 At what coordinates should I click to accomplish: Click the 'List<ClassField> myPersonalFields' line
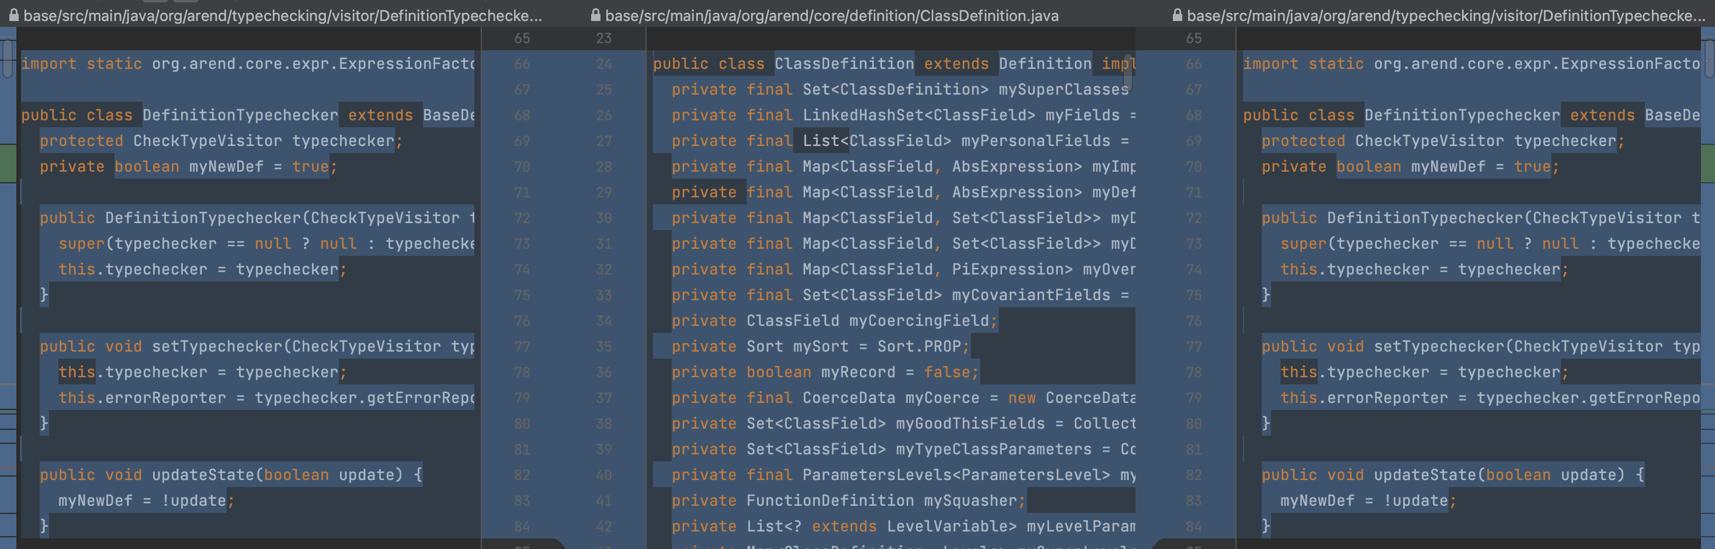pos(900,141)
